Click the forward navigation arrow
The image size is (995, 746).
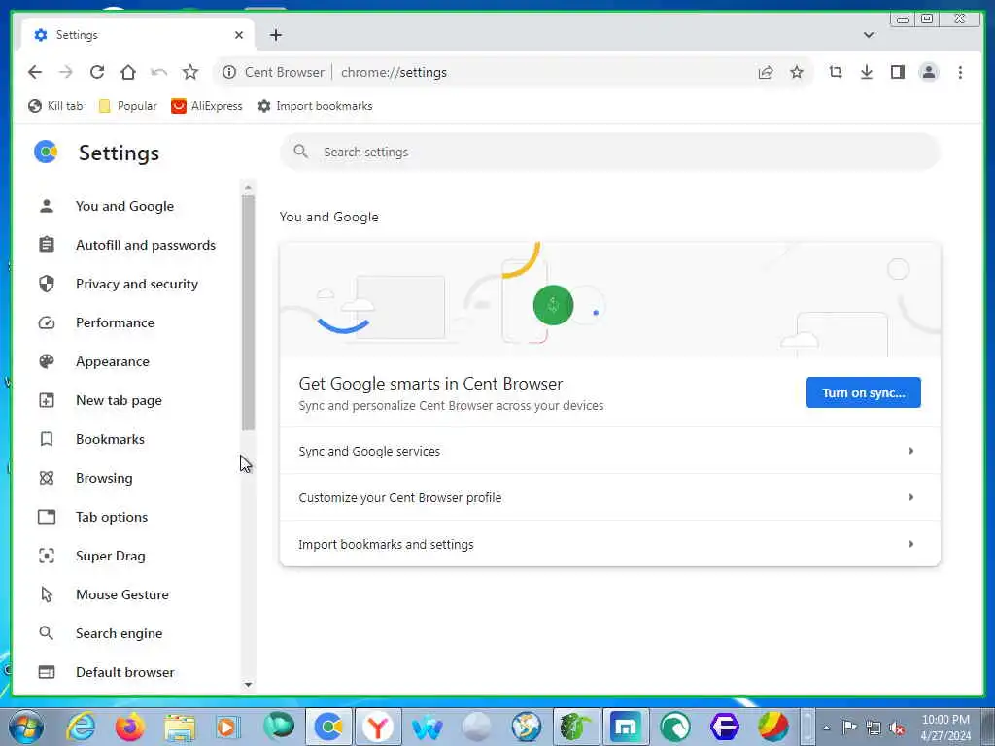click(x=66, y=72)
